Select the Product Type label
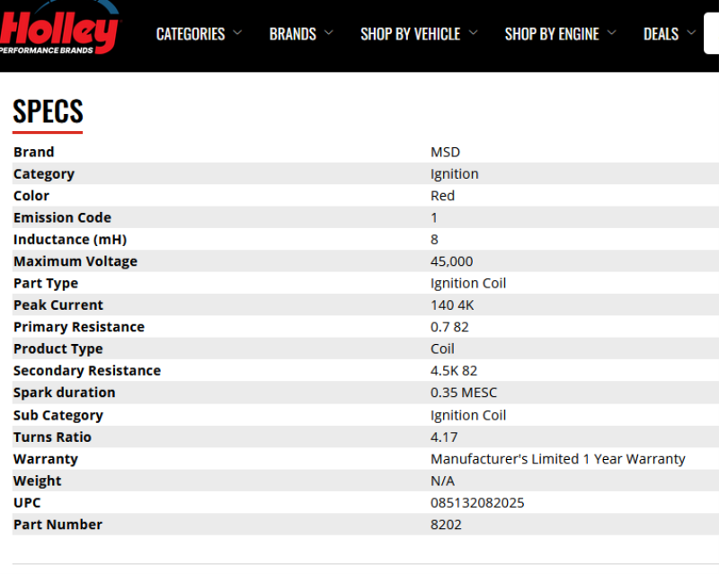719x574 pixels. tap(58, 349)
